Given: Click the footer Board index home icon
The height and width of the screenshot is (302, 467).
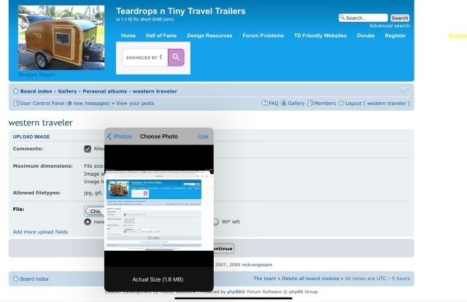Looking at the screenshot, I should coord(16,279).
